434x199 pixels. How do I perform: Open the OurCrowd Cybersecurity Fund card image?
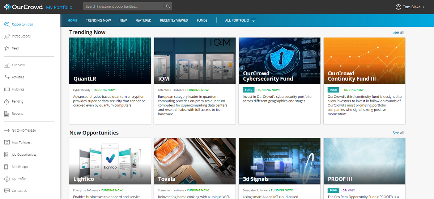(280, 61)
